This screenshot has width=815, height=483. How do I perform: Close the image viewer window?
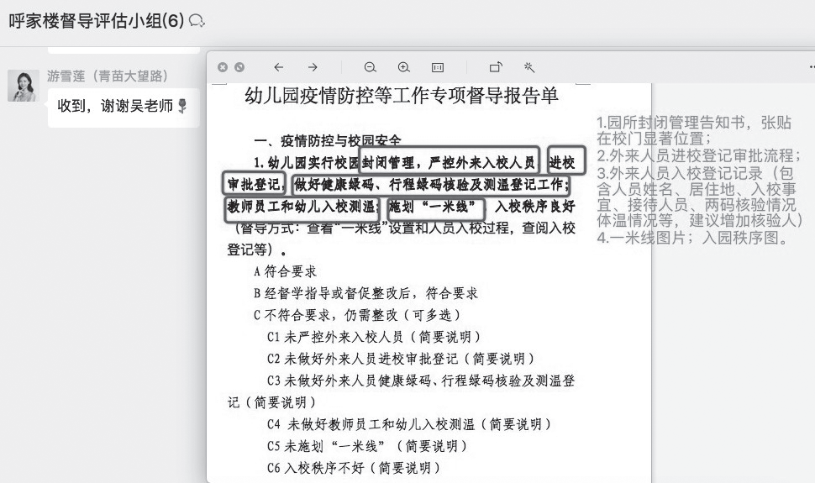click(223, 67)
